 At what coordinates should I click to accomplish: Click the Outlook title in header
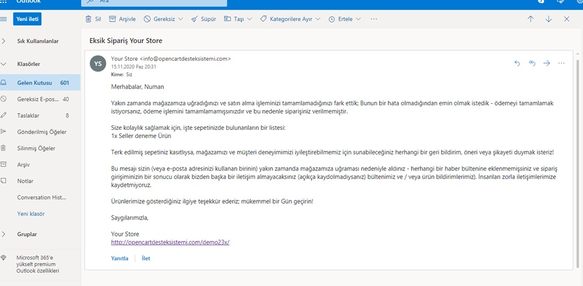pyautogui.click(x=29, y=2)
